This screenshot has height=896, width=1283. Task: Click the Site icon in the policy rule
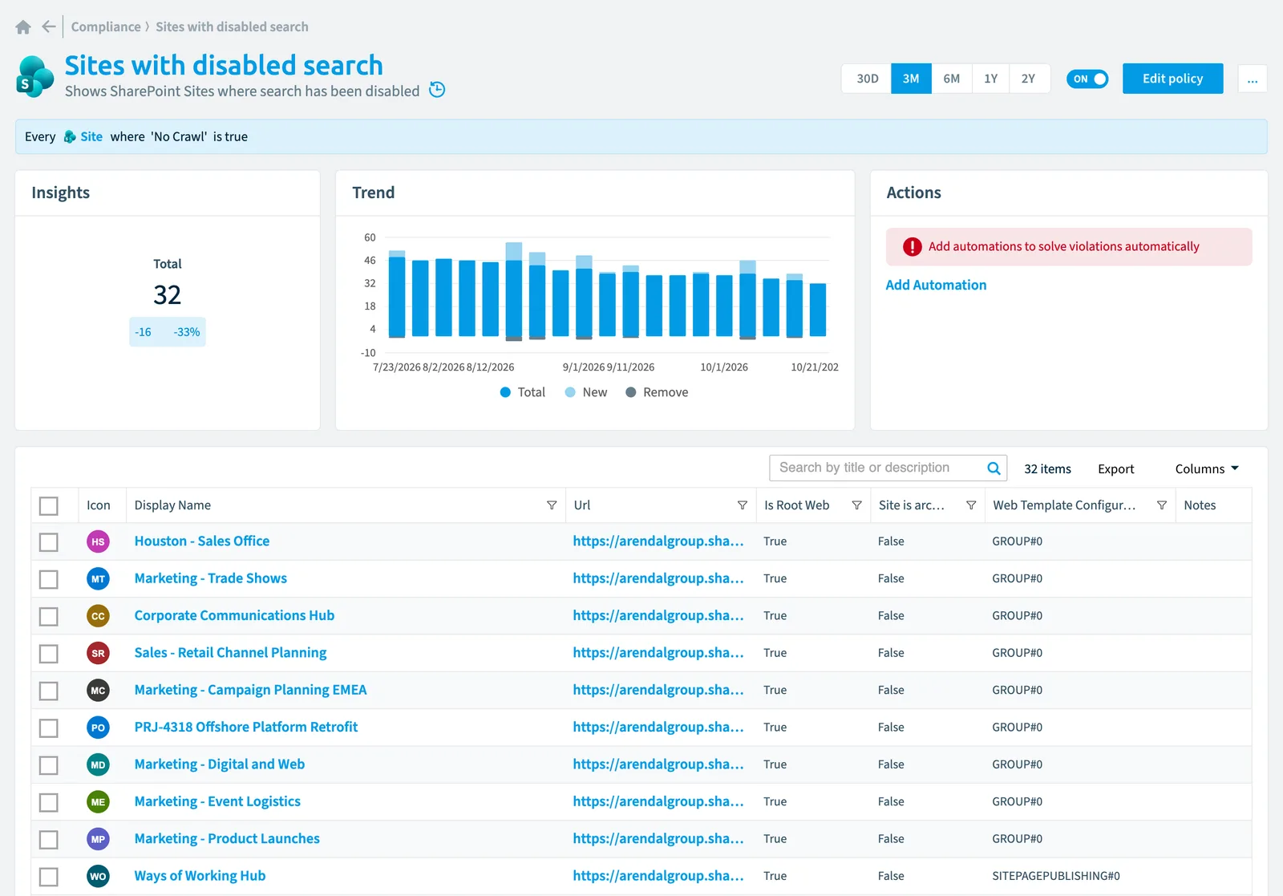click(x=70, y=137)
